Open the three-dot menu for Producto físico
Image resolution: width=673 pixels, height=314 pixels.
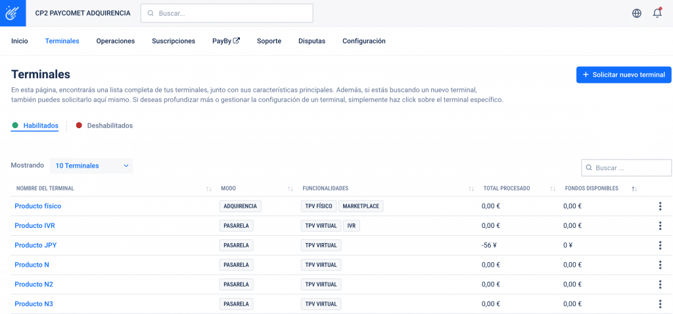tap(660, 206)
